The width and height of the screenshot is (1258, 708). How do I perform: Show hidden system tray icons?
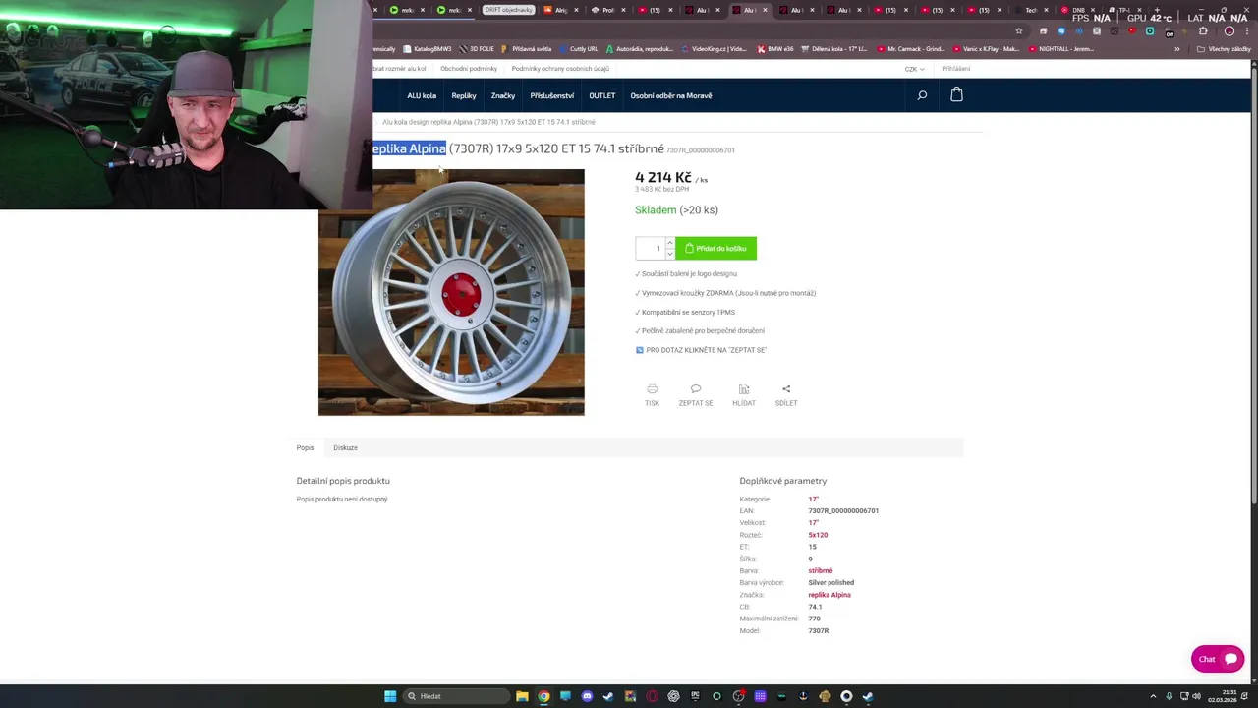pyautogui.click(x=1153, y=696)
